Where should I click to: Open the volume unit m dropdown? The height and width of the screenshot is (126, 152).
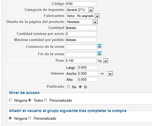tap(106, 74)
